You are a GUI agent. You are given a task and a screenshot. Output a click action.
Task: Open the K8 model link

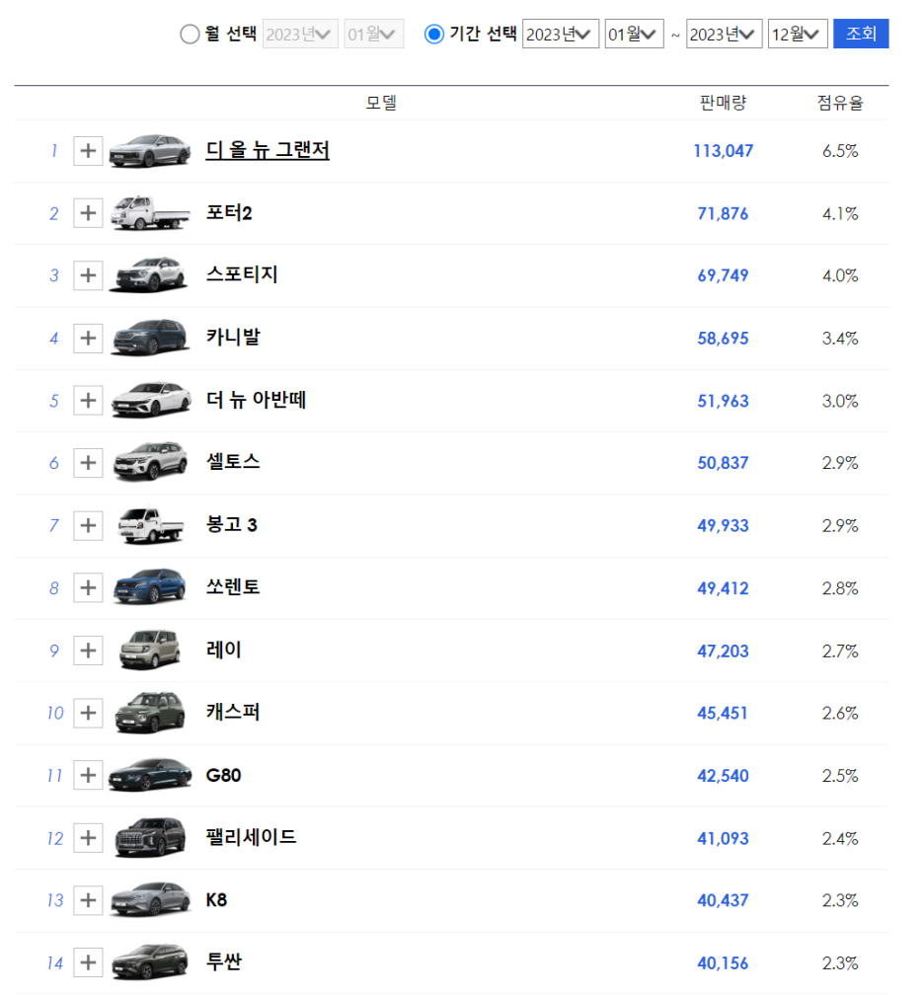(x=216, y=899)
